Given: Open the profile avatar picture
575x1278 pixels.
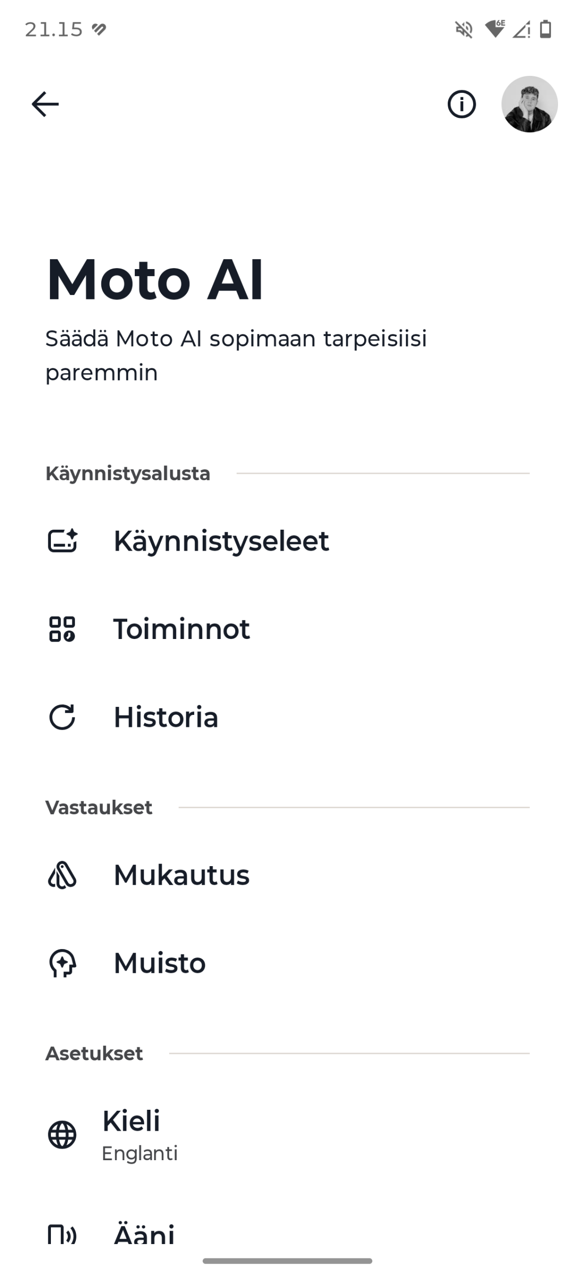Looking at the screenshot, I should (529, 104).
